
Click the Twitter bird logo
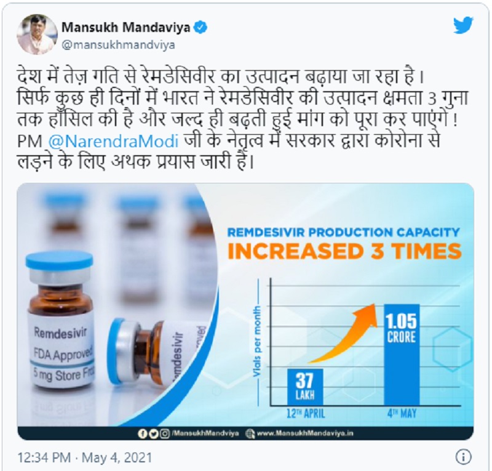pyautogui.click(x=463, y=25)
